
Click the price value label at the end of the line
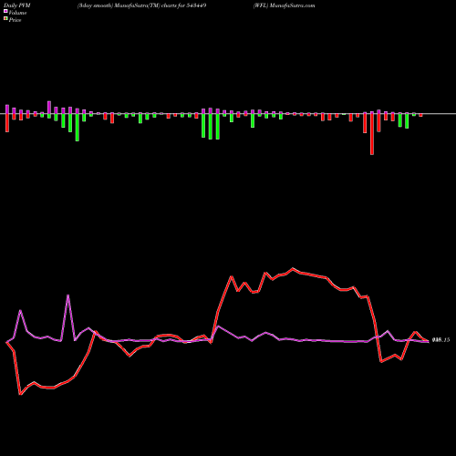click(440, 340)
